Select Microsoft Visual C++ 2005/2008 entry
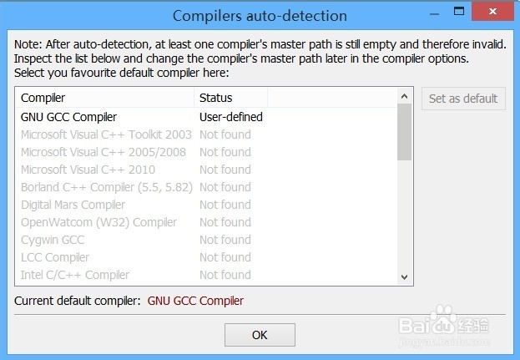The height and width of the screenshot is (360, 520). (x=206, y=152)
